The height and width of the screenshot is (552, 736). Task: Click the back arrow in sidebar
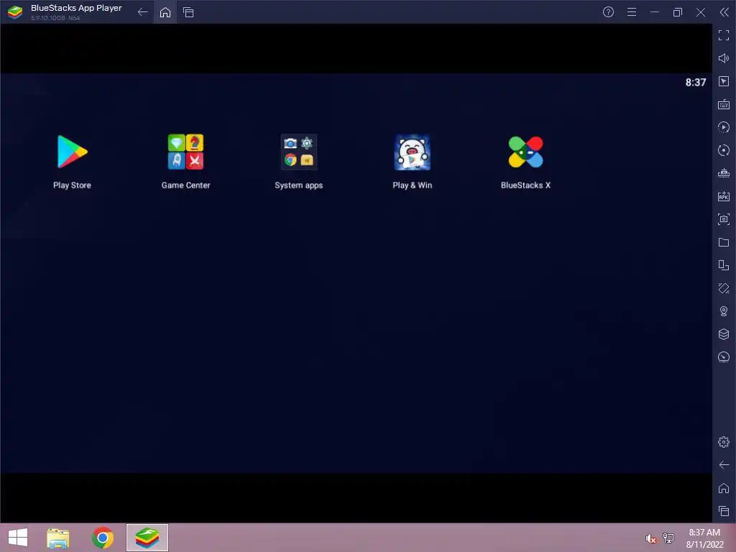pyautogui.click(x=724, y=465)
